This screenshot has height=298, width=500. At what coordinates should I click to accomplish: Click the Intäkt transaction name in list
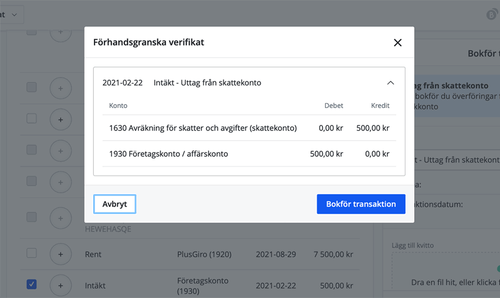96,285
